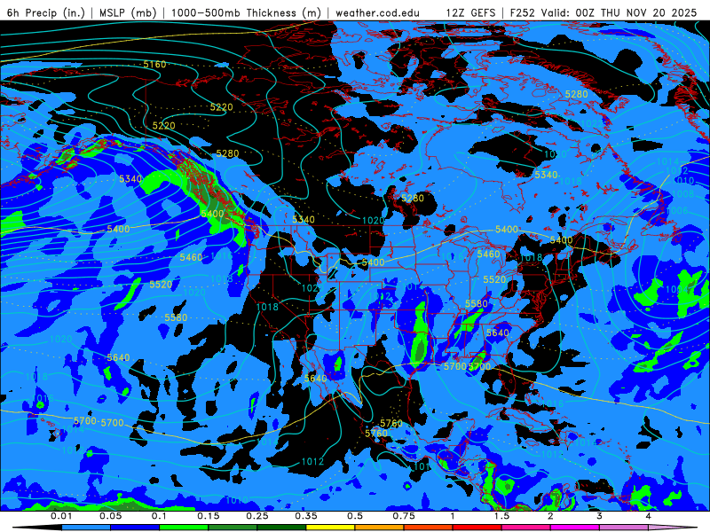Click the 0.35 legend value

(x=306, y=516)
